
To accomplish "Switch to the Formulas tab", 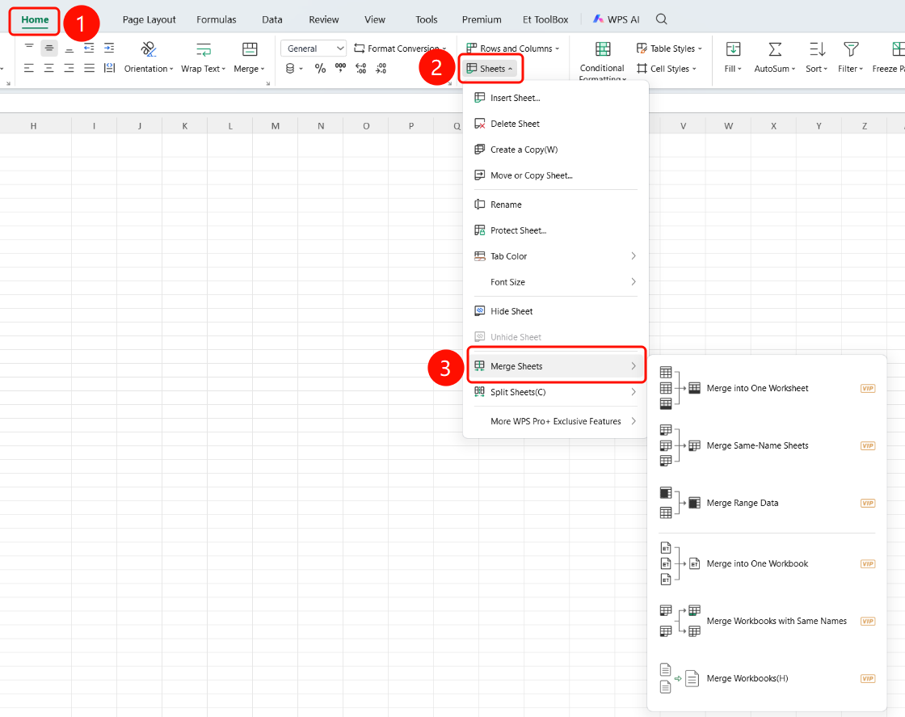I will 217,19.
